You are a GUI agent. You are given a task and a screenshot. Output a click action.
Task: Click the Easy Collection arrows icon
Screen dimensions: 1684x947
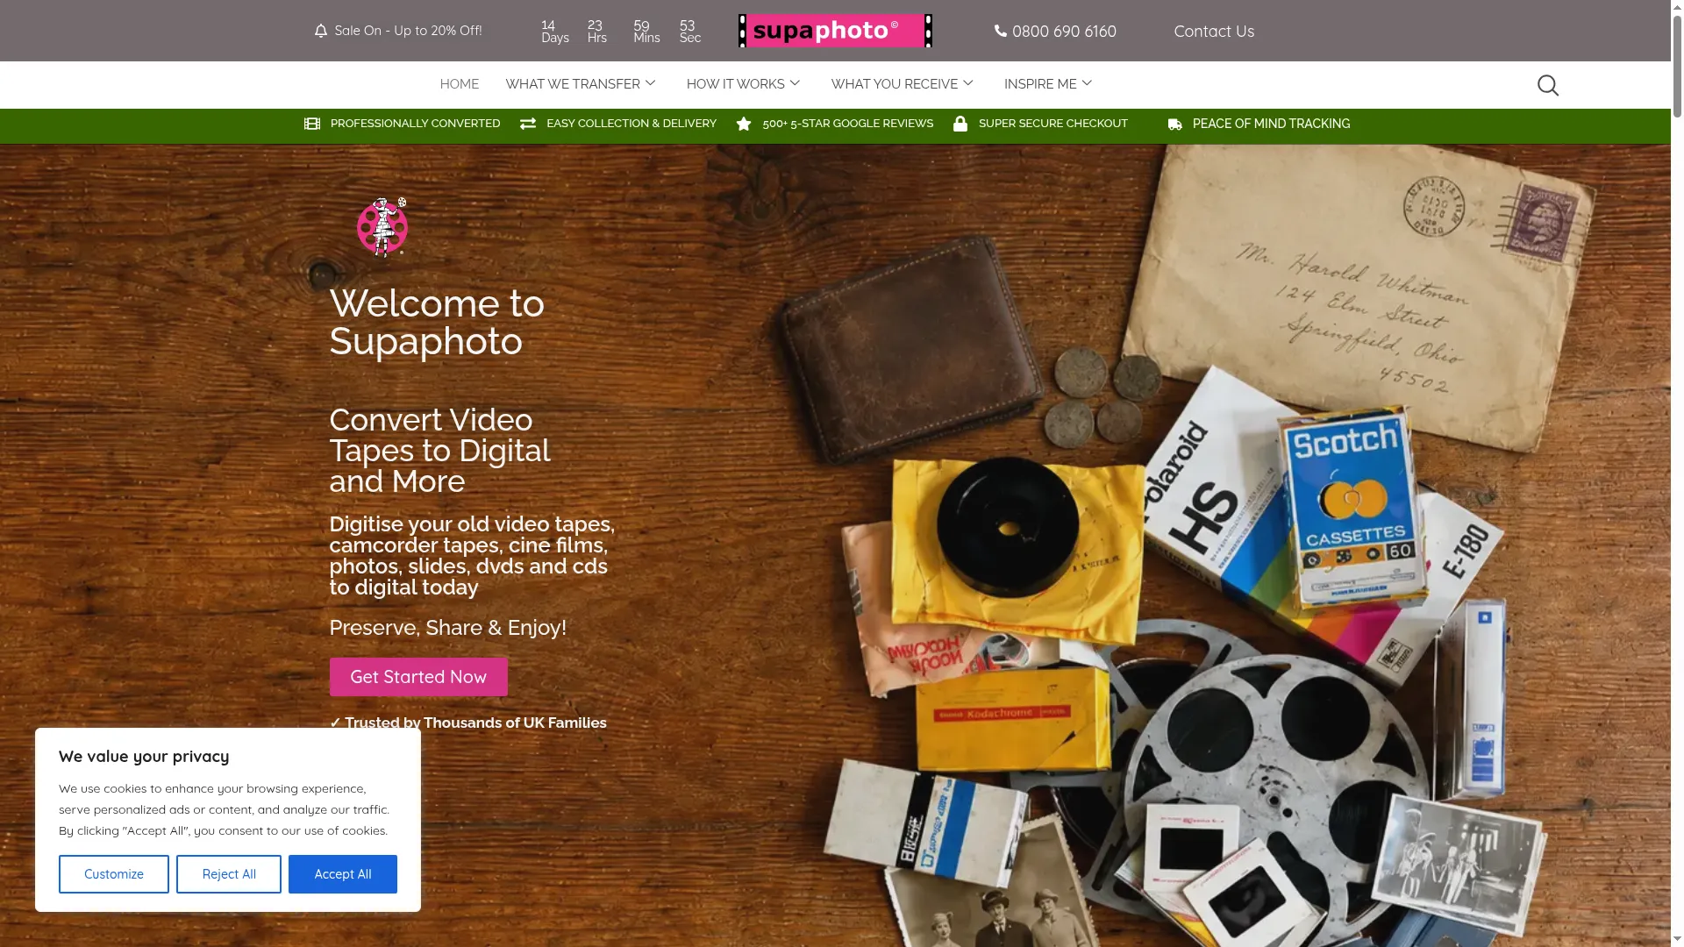click(x=528, y=124)
